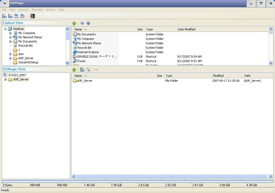Viewport: 275px width, 193px height.
Task: Click the ISOMagic list horizontal scrollbar
Action: tap(172, 177)
